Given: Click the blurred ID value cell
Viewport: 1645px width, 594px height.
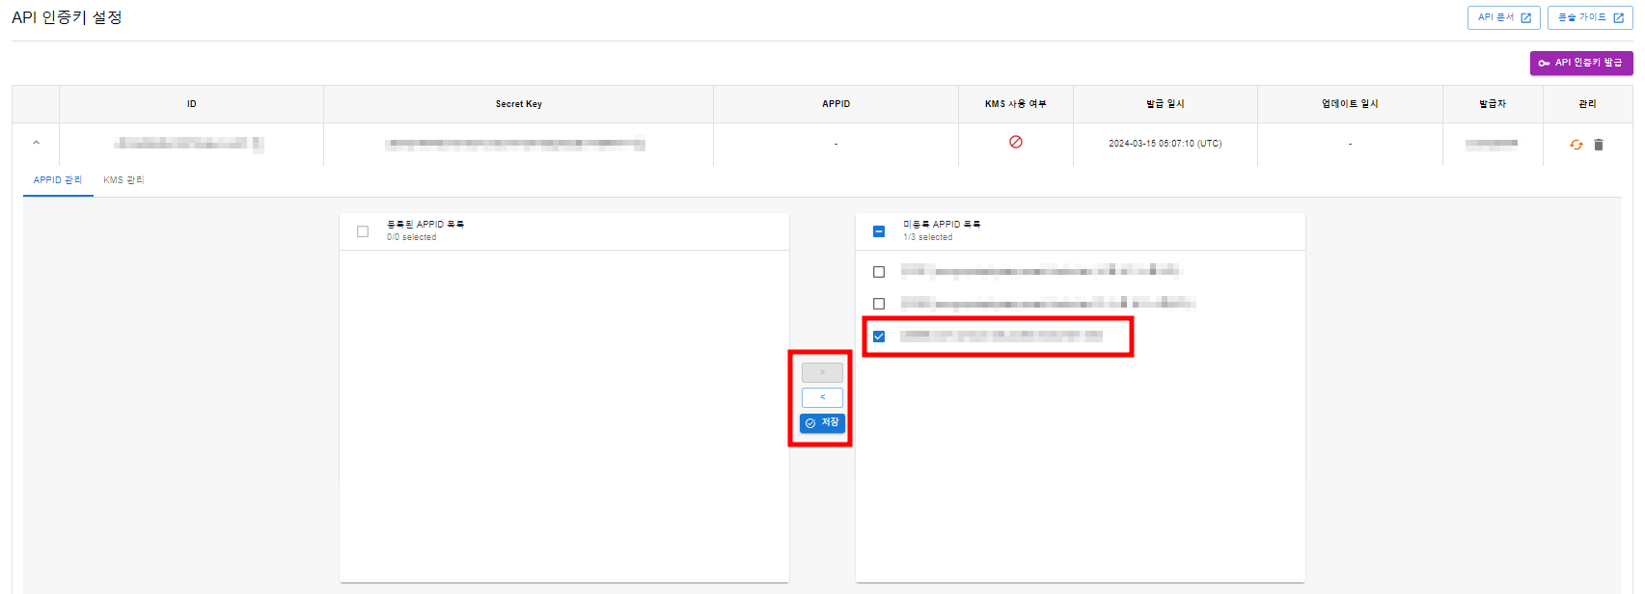Looking at the screenshot, I should coord(189,144).
